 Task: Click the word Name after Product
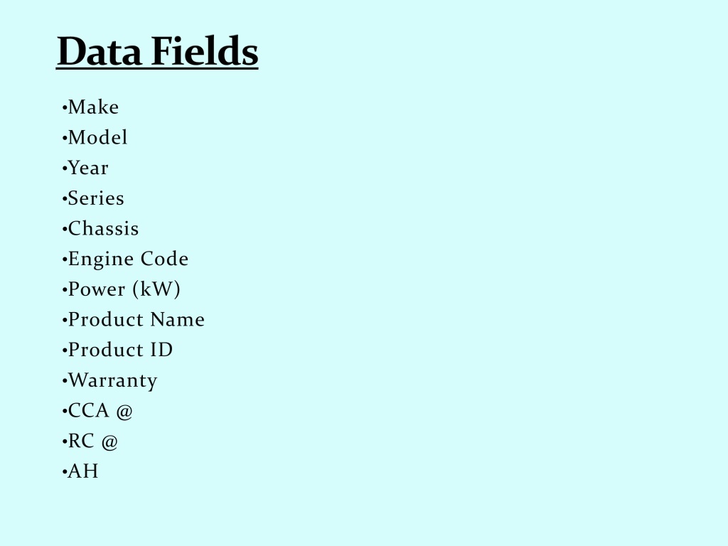[x=177, y=319]
